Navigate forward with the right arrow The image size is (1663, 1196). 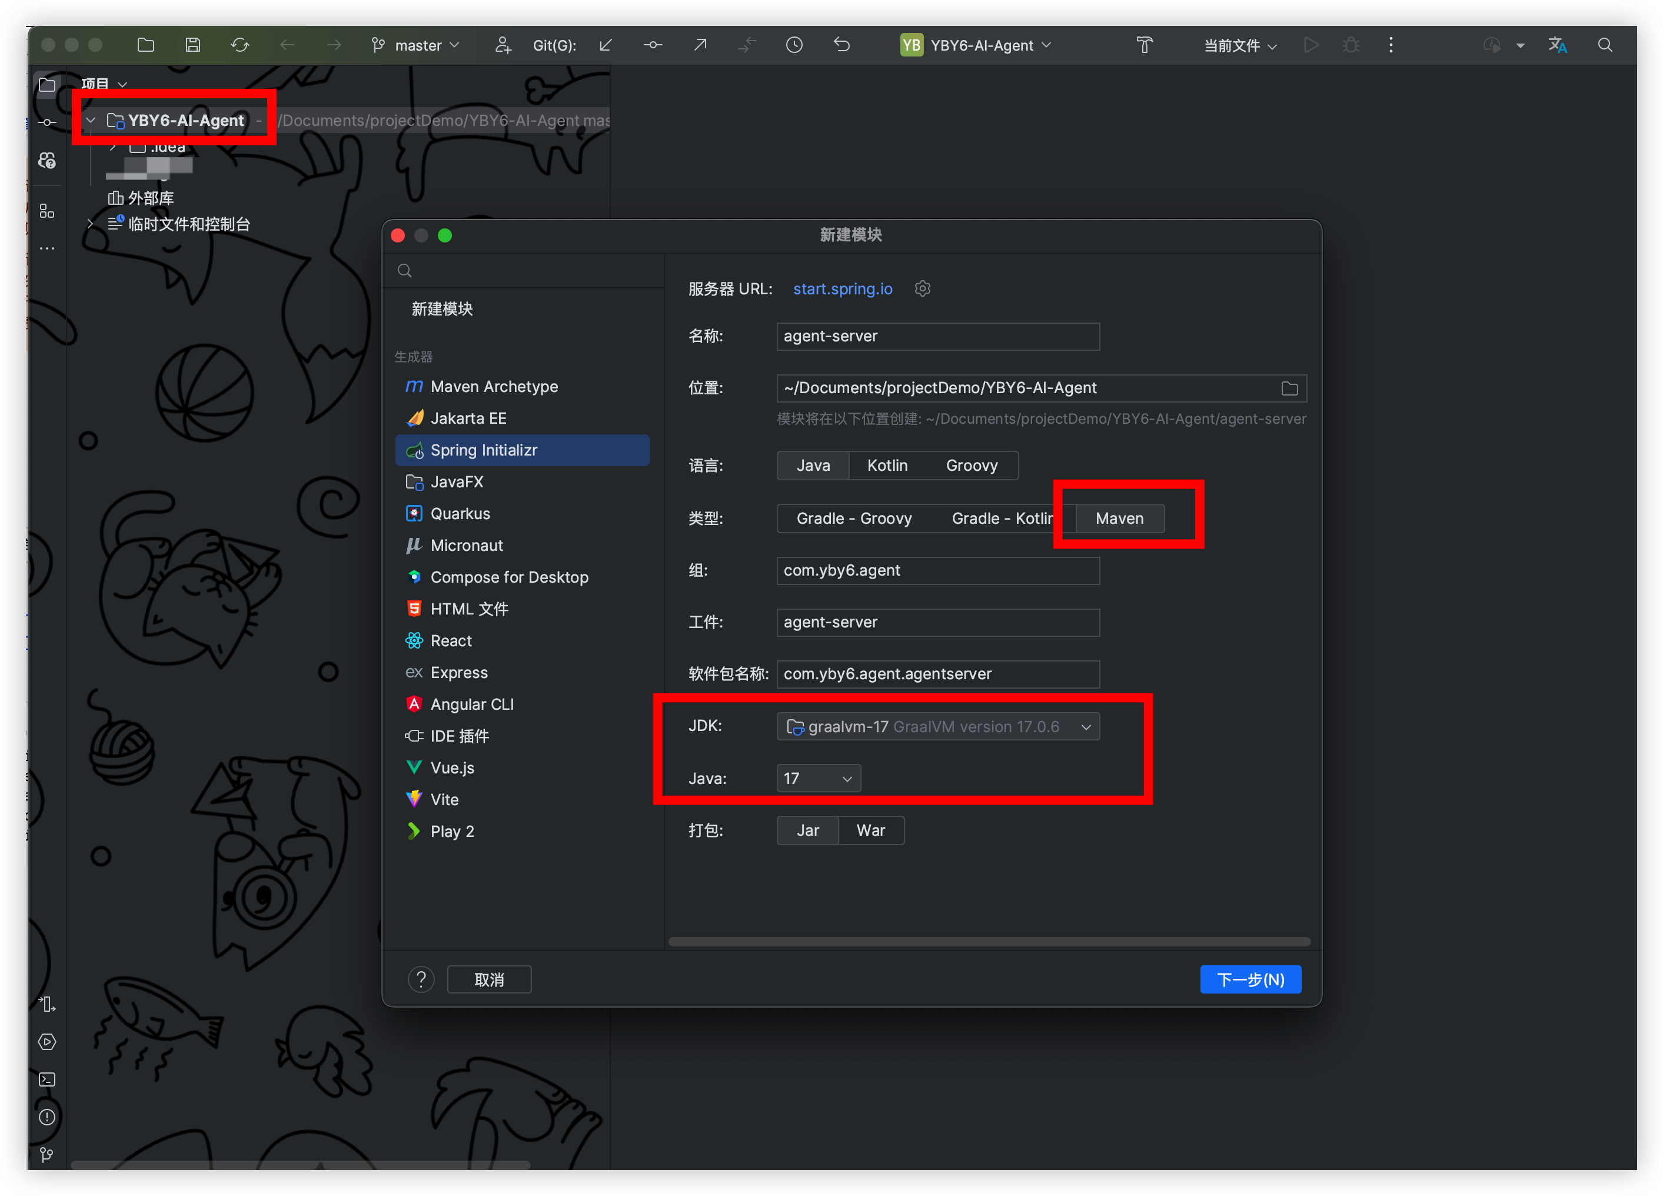tap(334, 45)
